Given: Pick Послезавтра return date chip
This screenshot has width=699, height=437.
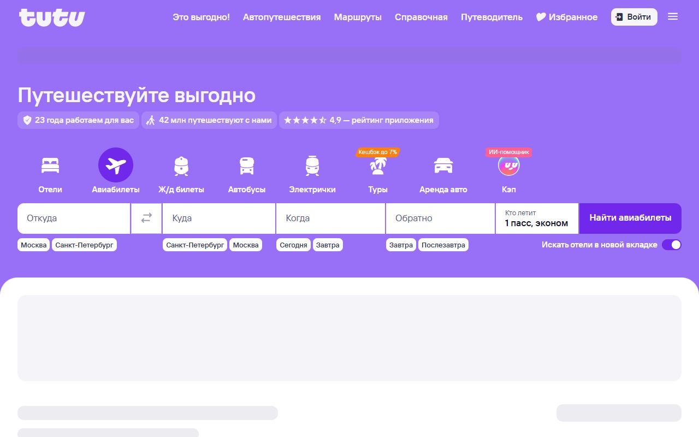Looking at the screenshot, I should pyautogui.click(x=443, y=245).
